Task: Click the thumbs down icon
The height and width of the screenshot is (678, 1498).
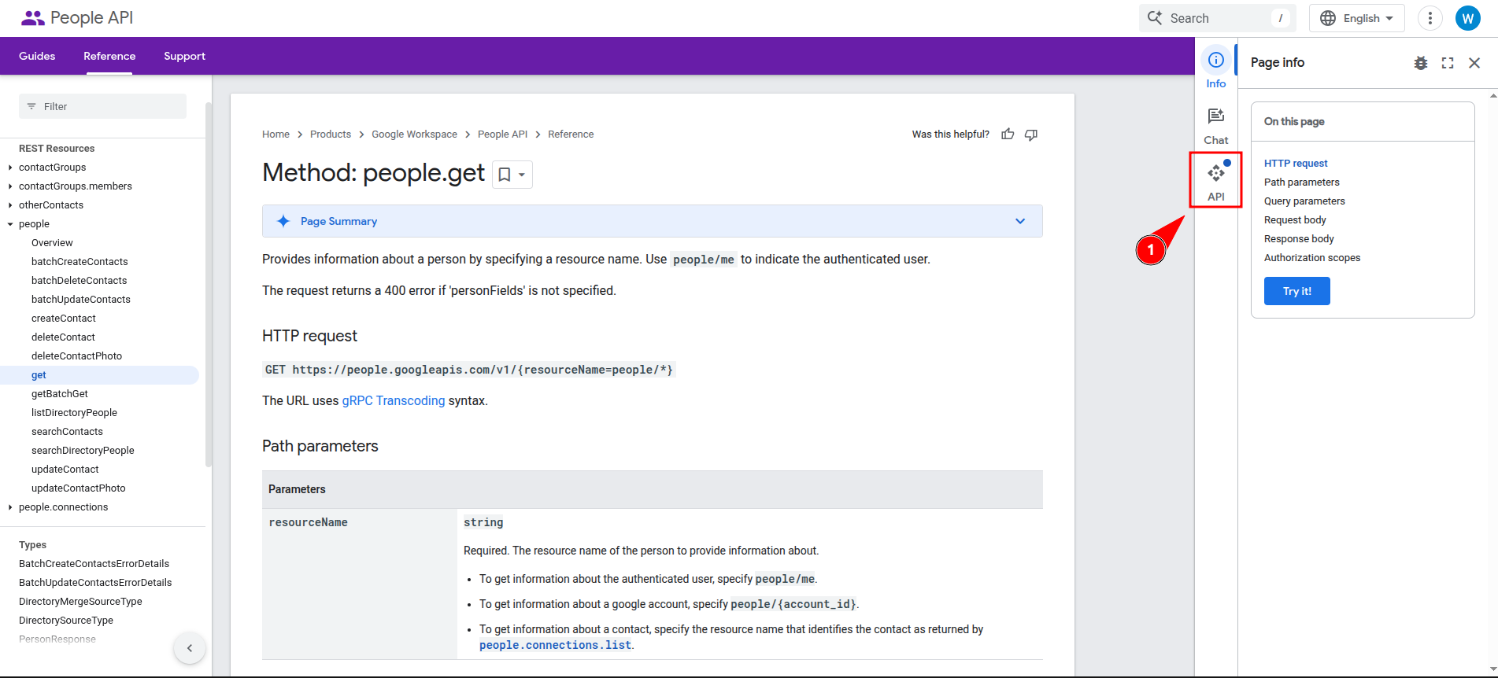Action: coord(1031,134)
